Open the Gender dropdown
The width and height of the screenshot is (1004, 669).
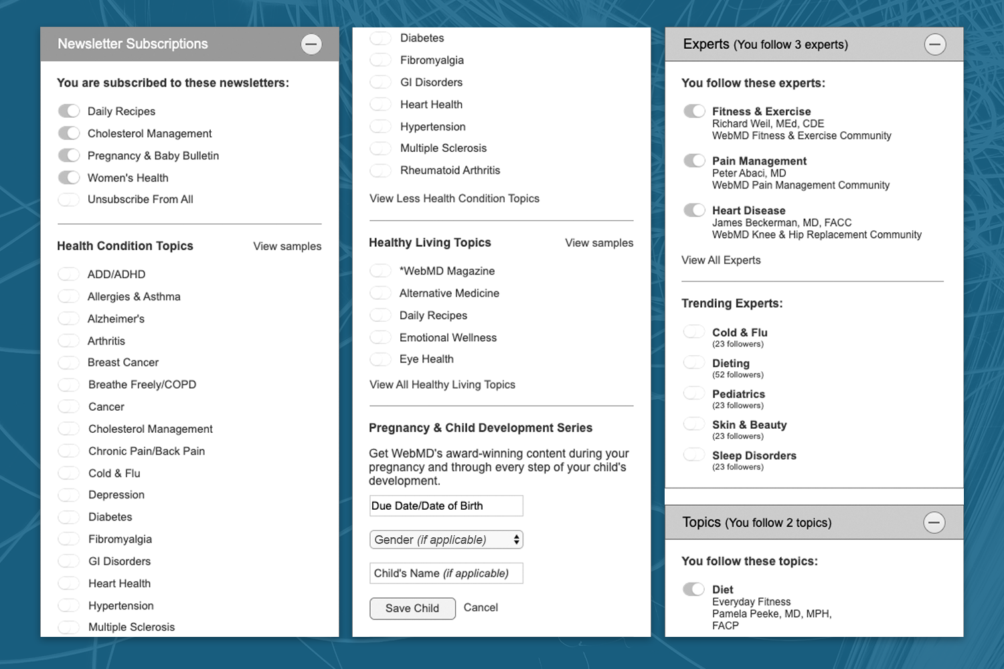446,539
